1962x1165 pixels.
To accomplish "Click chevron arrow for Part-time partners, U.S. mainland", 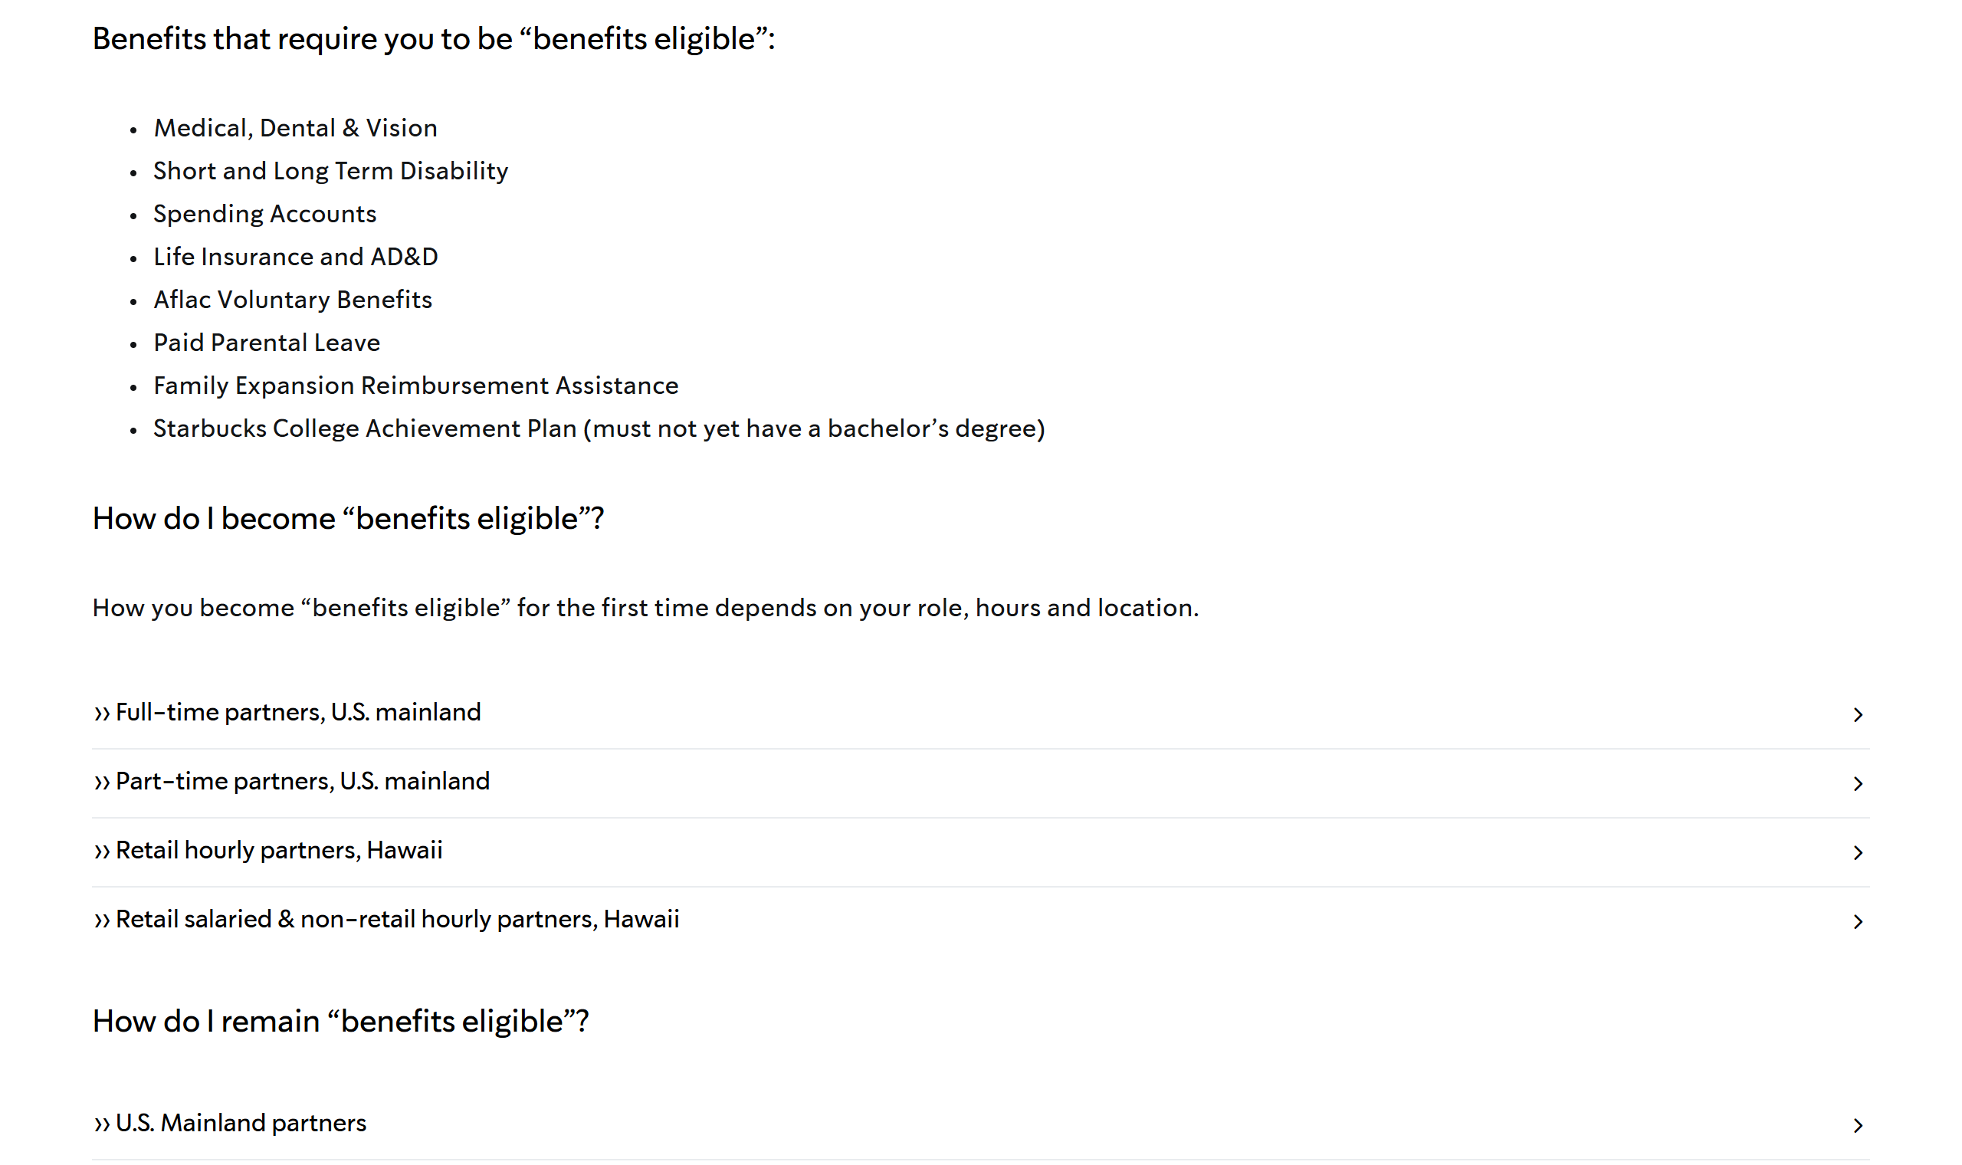I will (1857, 783).
